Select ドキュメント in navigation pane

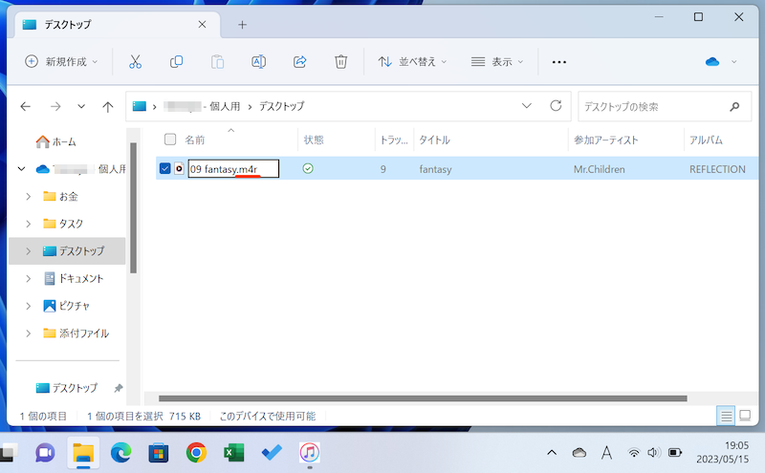point(80,278)
